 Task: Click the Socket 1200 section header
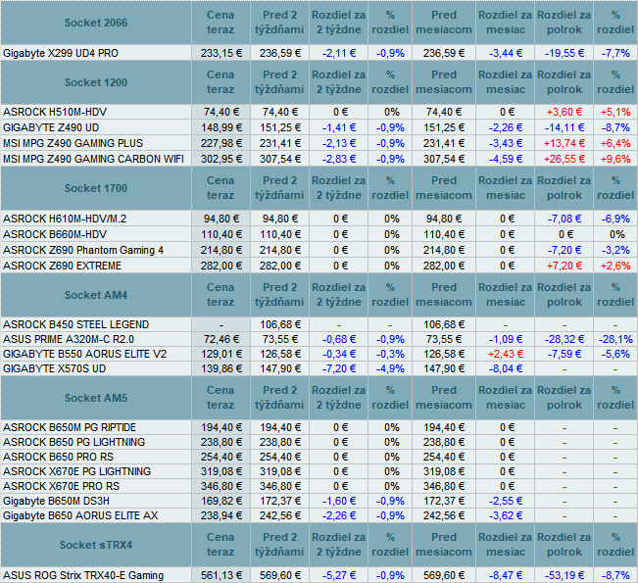(x=96, y=82)
